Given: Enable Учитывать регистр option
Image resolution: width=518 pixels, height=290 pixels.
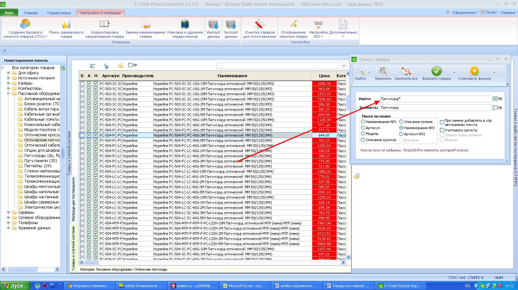Looking at the screenshot, I should click(x=442, y=130).
